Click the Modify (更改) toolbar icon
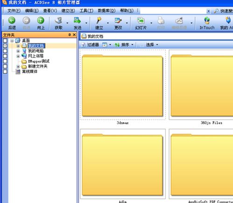233x203 pixels. pyautogui.click(x=118, y=21)
